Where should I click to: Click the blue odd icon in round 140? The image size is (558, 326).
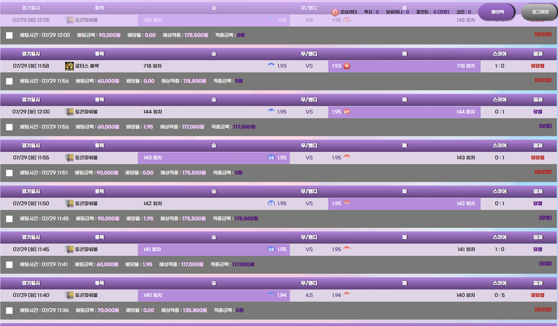pyautogui.click(x=271, y=294)
